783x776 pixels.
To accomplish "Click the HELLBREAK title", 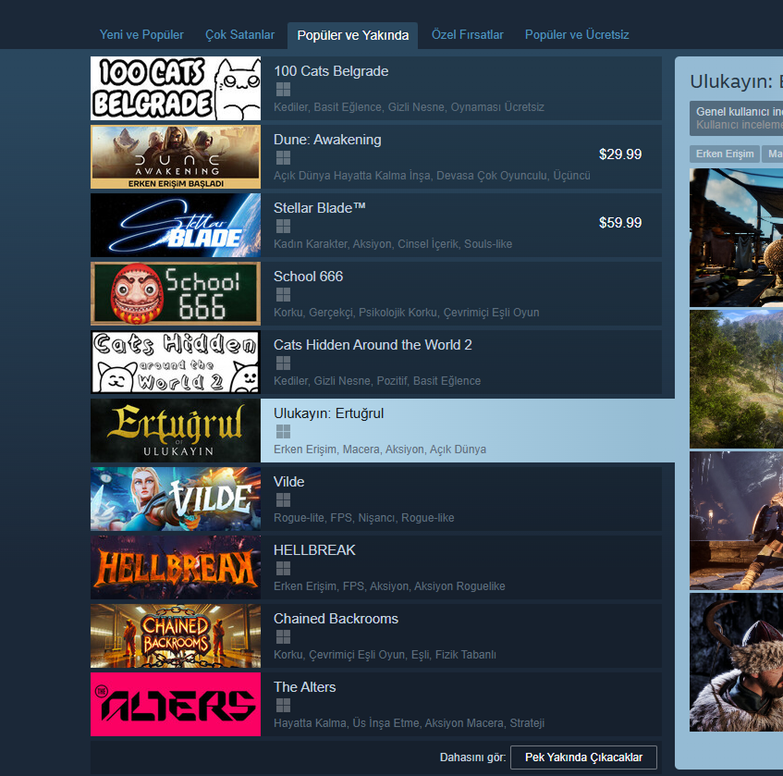I will 314,550.
